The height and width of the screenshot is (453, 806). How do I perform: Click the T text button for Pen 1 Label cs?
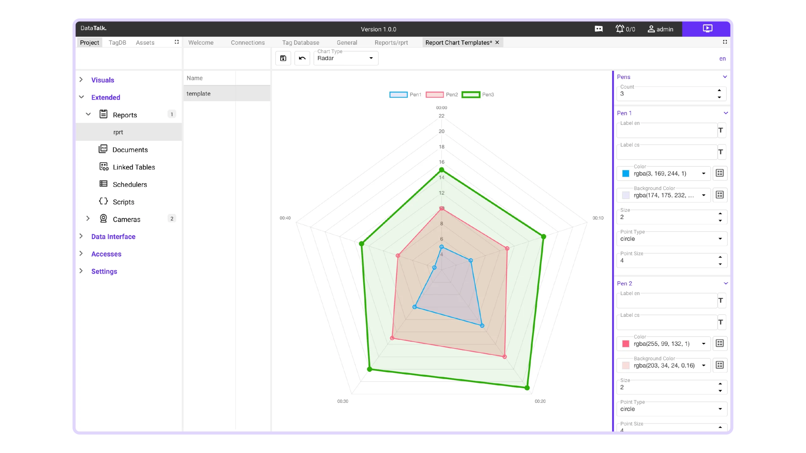click(721, 152)
